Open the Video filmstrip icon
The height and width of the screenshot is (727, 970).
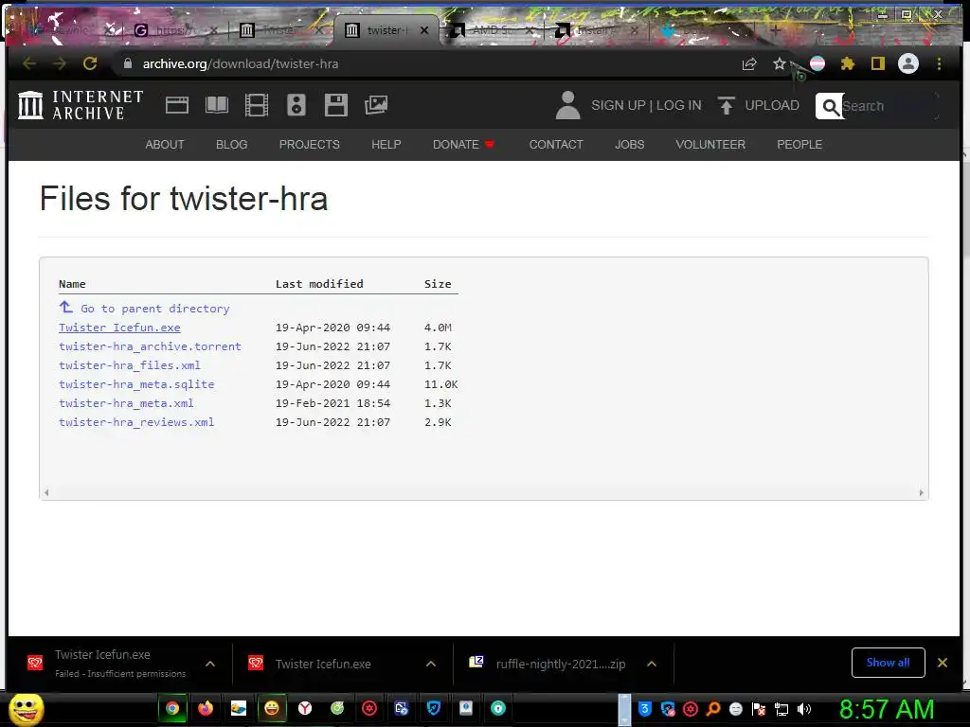(256, 105)
